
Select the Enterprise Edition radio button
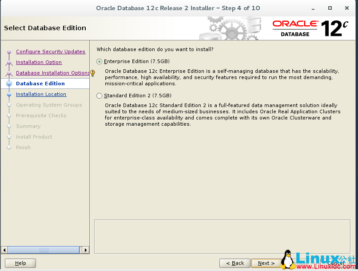[x=99, y=61]
